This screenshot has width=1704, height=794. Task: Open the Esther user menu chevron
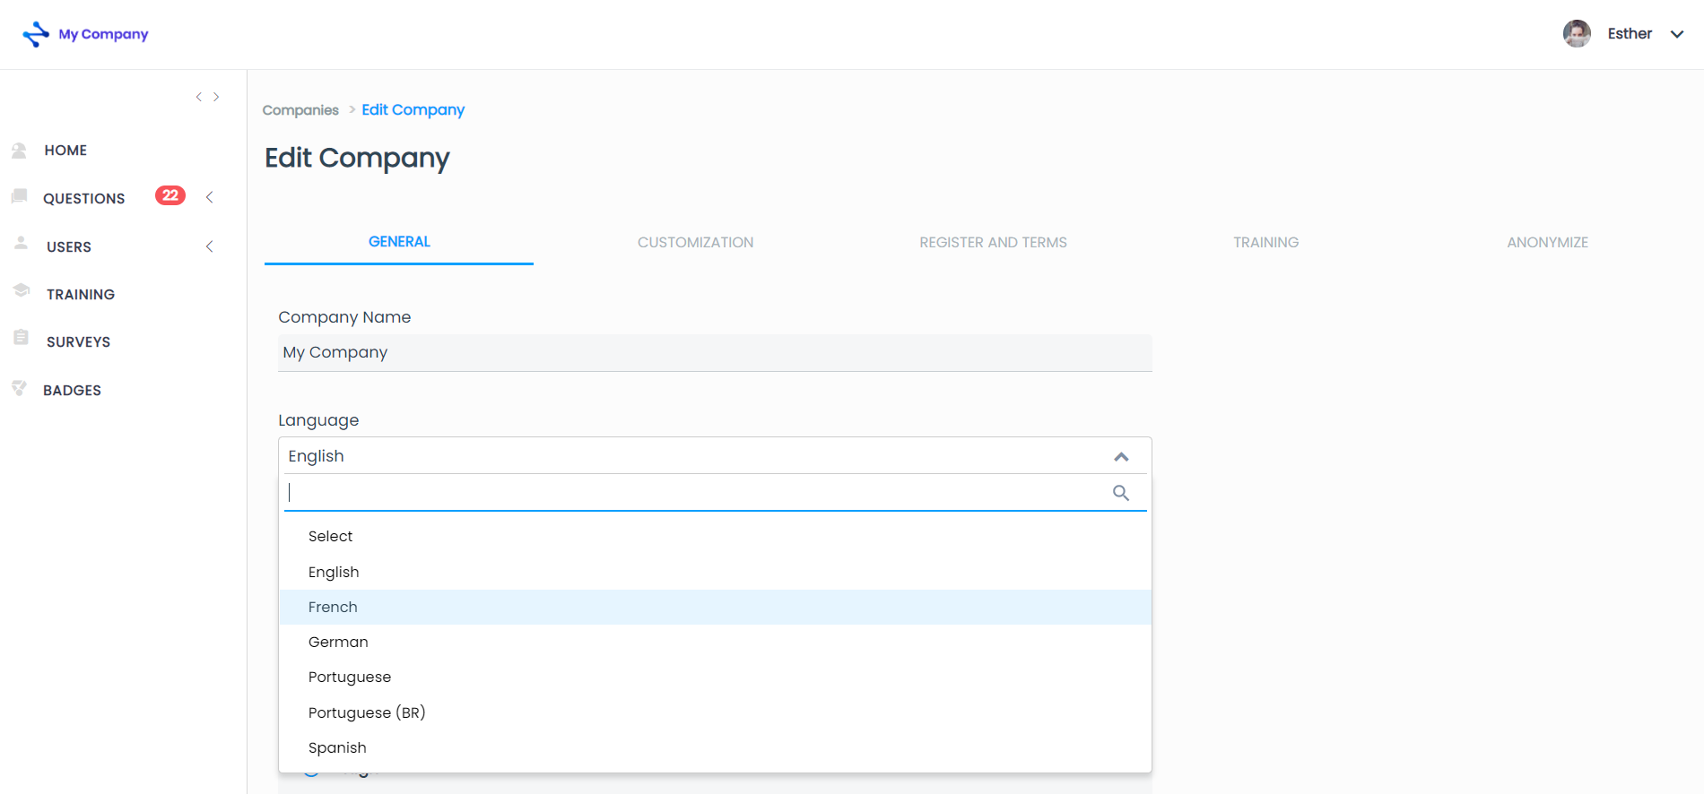pyautogui.click(x=1677, y=34)
